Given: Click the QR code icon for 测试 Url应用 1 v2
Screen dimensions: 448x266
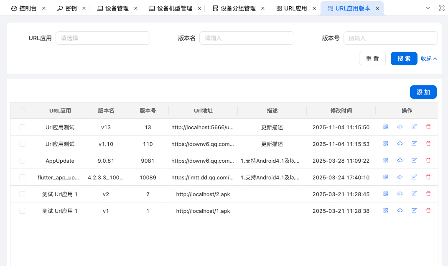Looking at the screenshot, I should click(385, 194).
